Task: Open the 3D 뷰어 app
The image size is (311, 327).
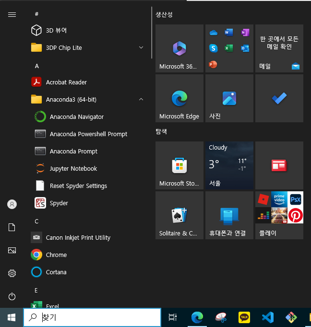Action: tap(88, 31)
